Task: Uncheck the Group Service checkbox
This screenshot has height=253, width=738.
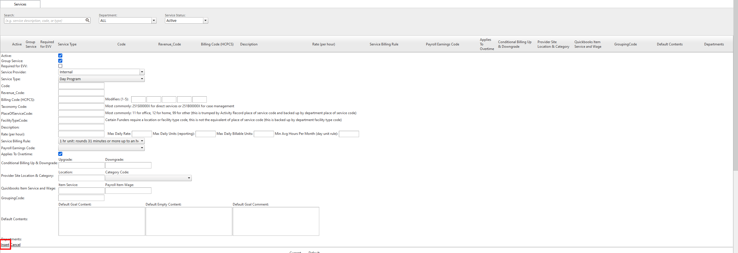Action: (x=60, y=61)
